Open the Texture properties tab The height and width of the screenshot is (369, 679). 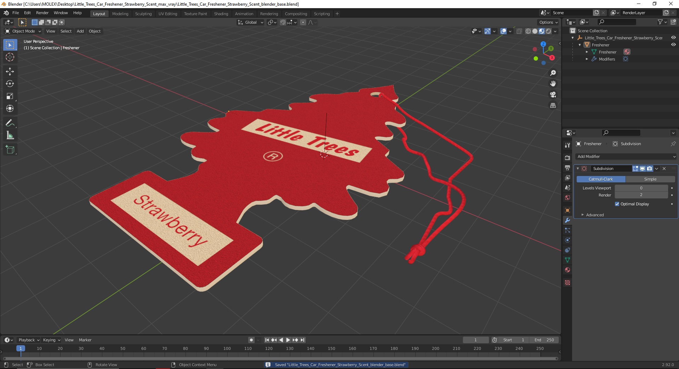pyautogui.click(x=567, y=283)
